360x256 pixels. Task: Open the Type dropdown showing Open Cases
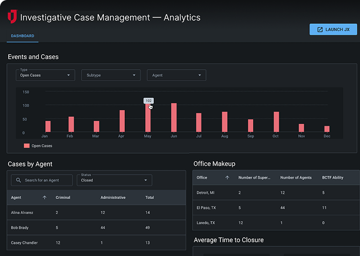pyautogui.click(x=45, y=75)
